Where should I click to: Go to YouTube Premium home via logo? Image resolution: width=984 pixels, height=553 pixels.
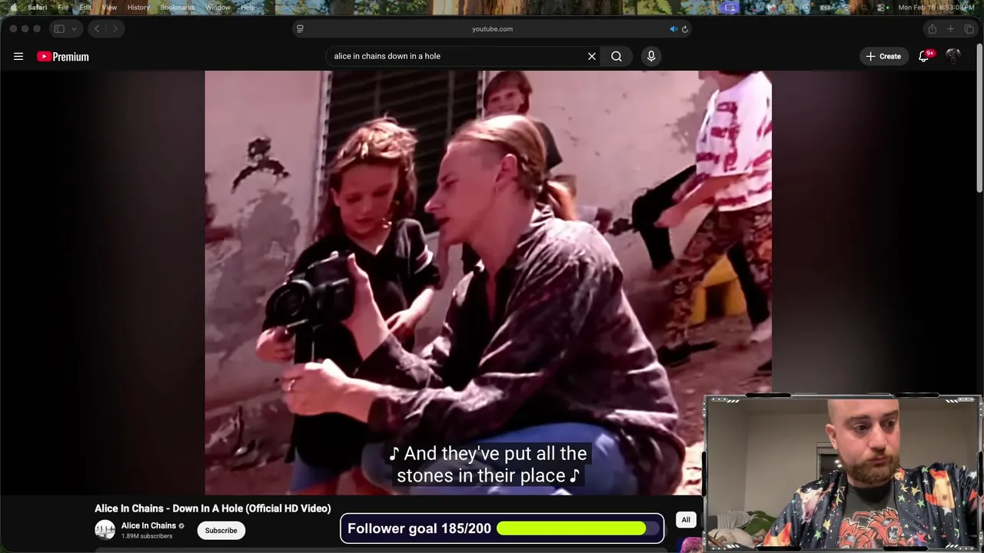tap(63, 56)
